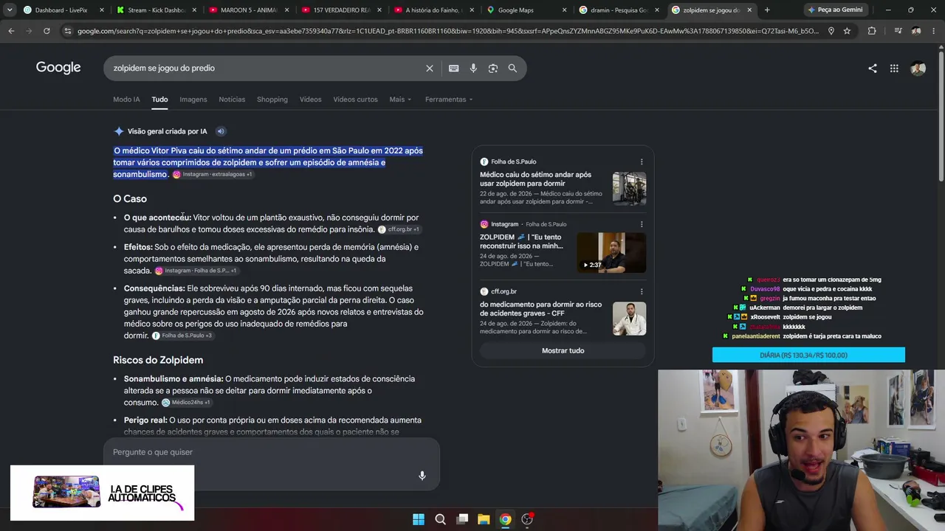Switch to the 'dramin - Pesquisa Google' tab
Screen dimensions: 945x531
click(619, 10)
